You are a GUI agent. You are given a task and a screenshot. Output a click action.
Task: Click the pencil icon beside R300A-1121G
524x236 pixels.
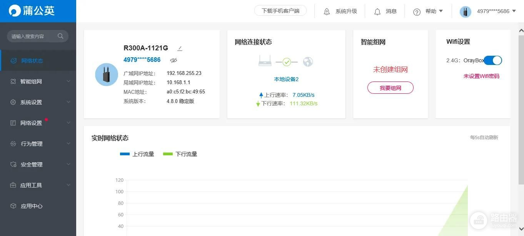click(x=180, y=48)
